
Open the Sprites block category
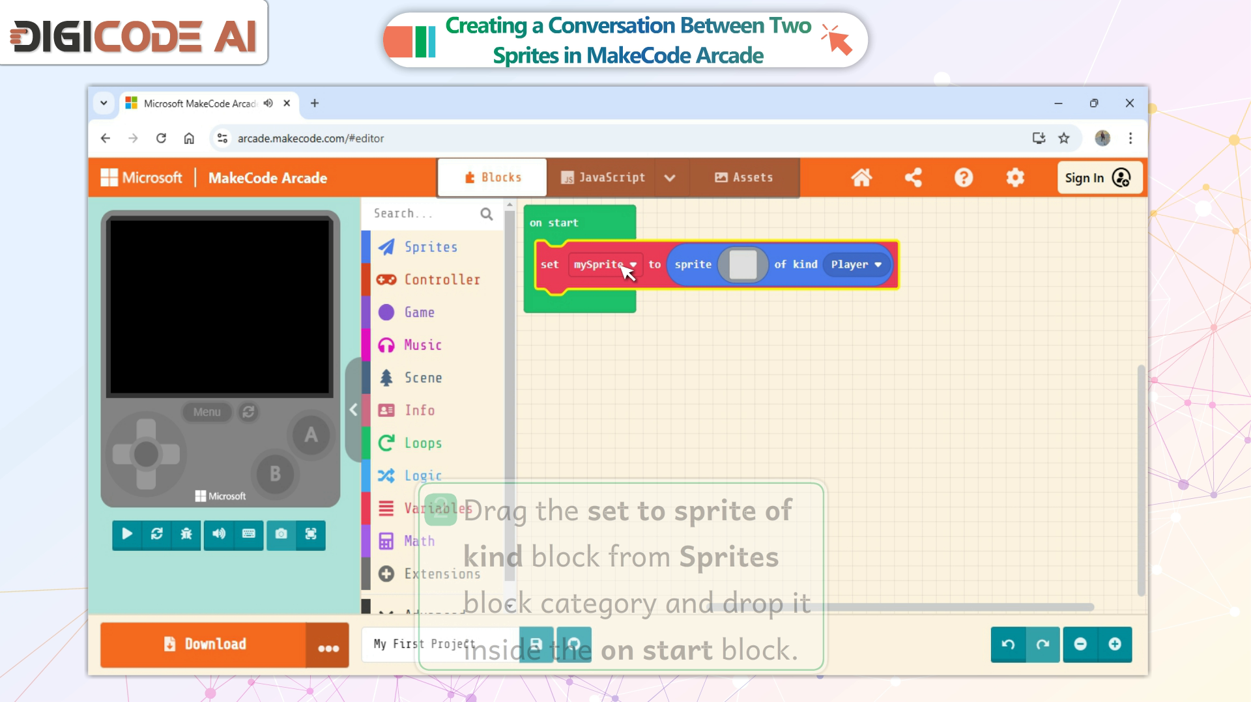431,247
